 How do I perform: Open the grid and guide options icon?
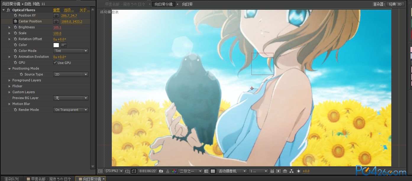click(x=127, y=171)
